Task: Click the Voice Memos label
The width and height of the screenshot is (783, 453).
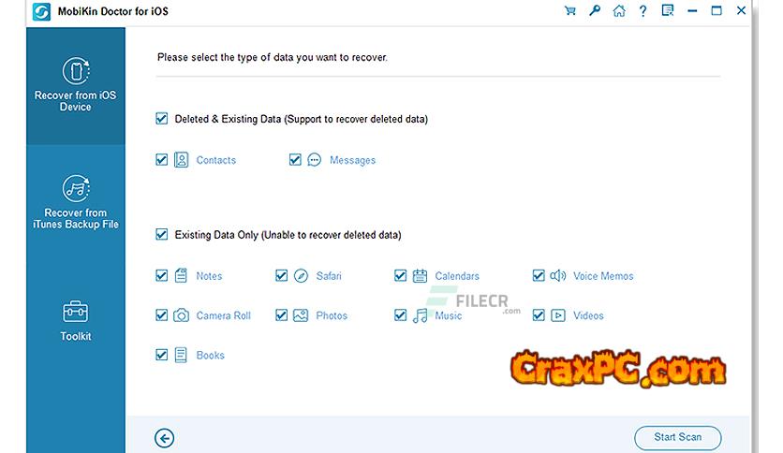Action: click(603, 276)
